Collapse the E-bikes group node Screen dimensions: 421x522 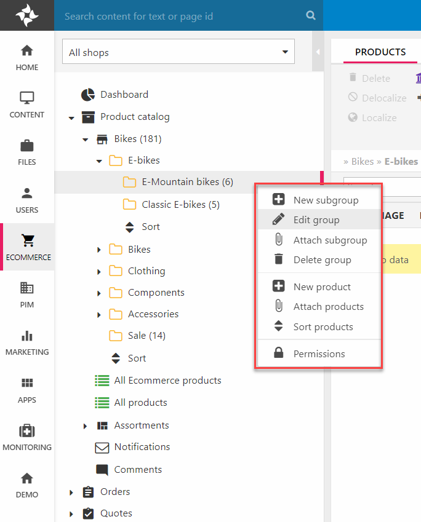pos(99,161)
